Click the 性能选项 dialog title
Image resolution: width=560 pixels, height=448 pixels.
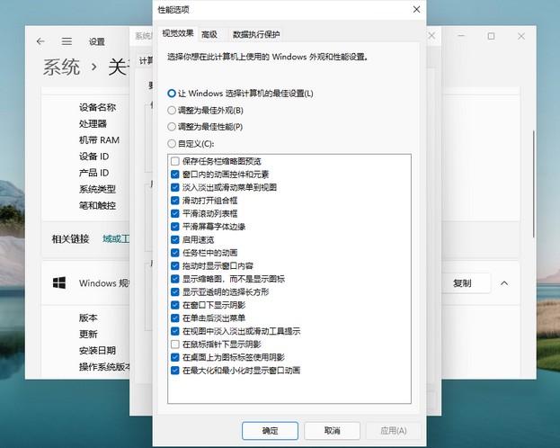click(173, 10)
